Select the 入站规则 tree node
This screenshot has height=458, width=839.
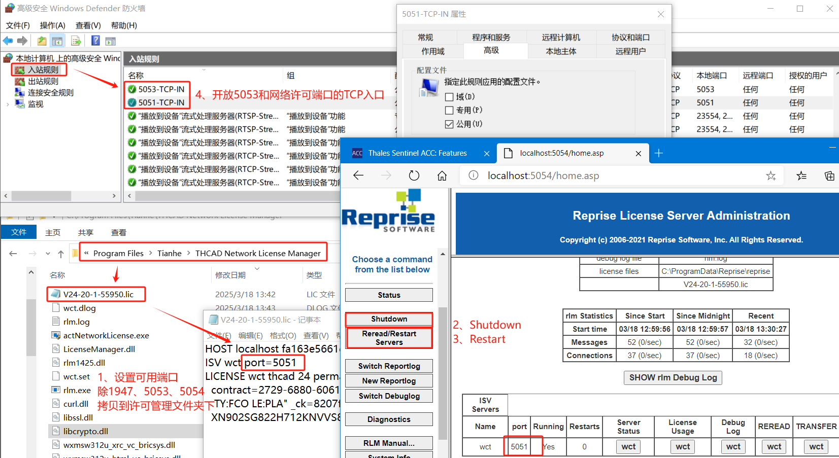click(x=43, y=70)
